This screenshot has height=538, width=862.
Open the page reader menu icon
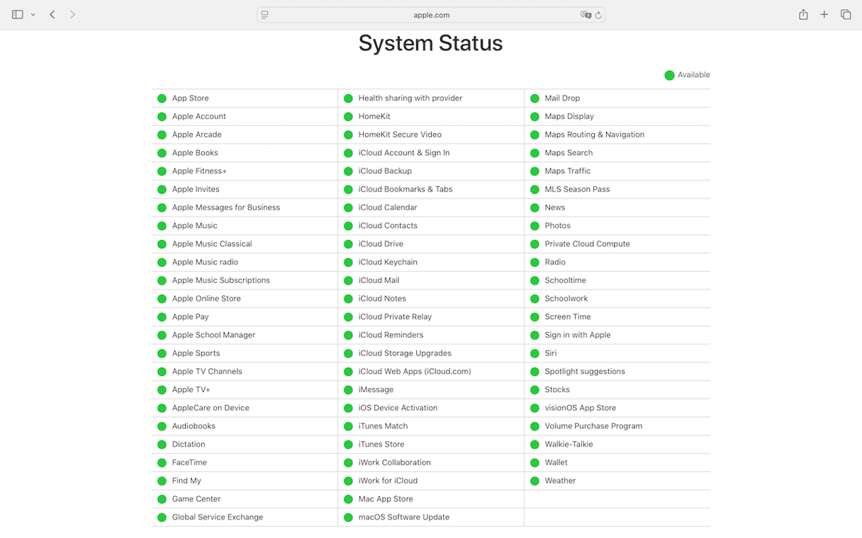click(265, 15)
